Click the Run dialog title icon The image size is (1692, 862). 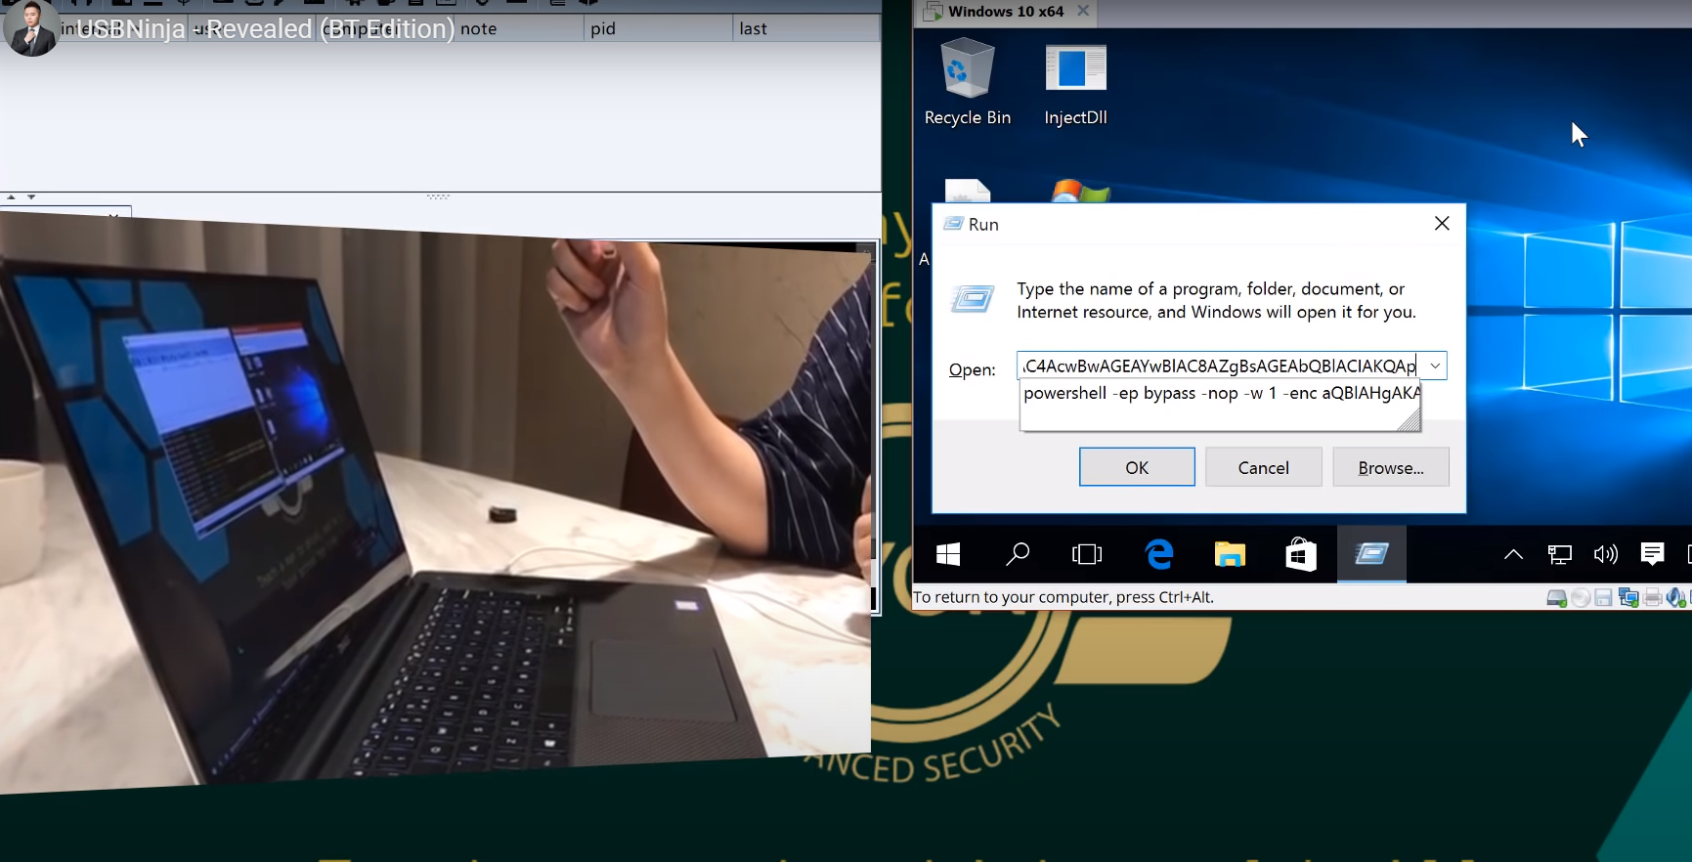coord(953,224)
